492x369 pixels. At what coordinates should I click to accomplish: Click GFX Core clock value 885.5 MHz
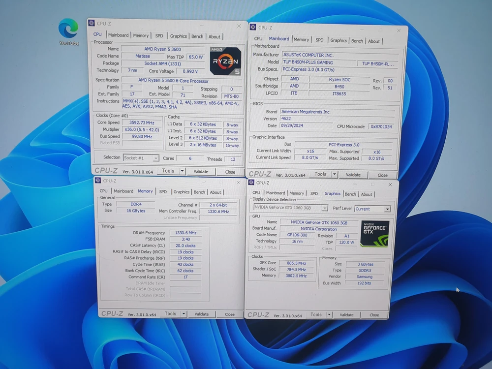point(296,263)
